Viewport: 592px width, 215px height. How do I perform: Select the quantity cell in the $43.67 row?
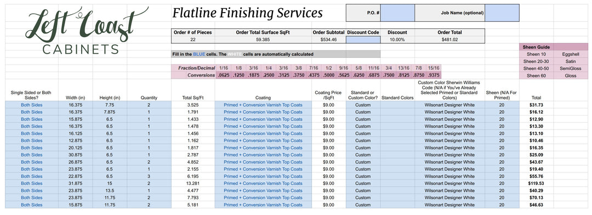click(x=149, y=162)
